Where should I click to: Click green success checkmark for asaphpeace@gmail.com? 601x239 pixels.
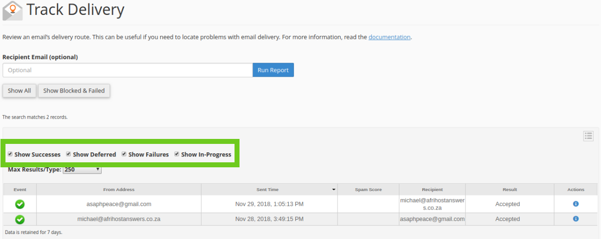(20, 204)
